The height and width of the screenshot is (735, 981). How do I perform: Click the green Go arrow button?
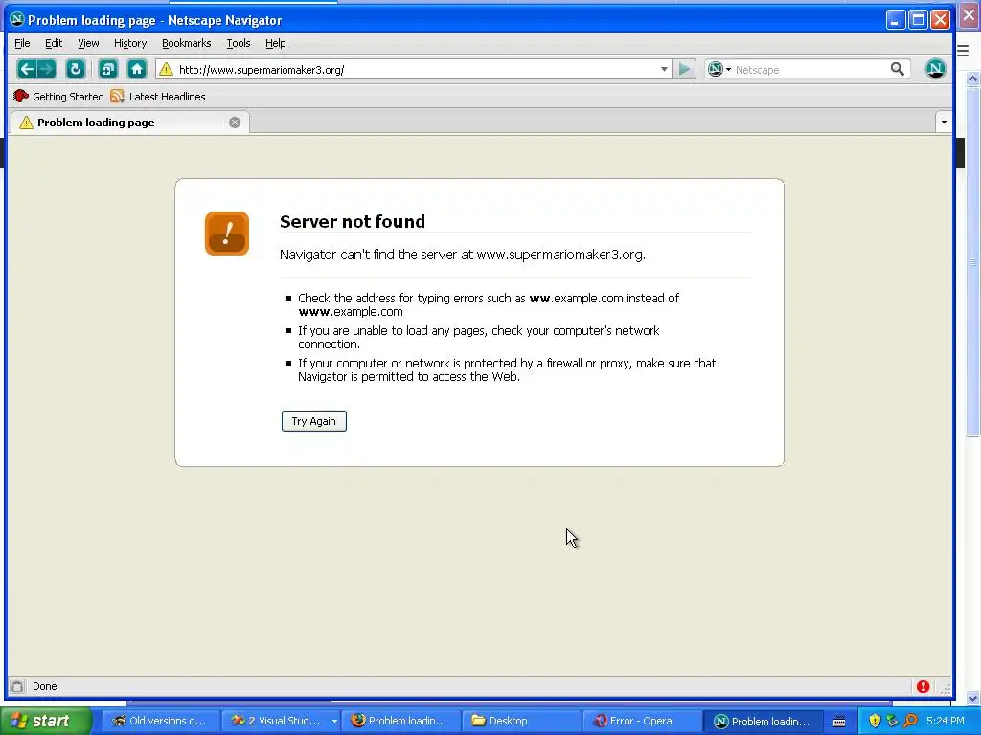tap(684, 69)
